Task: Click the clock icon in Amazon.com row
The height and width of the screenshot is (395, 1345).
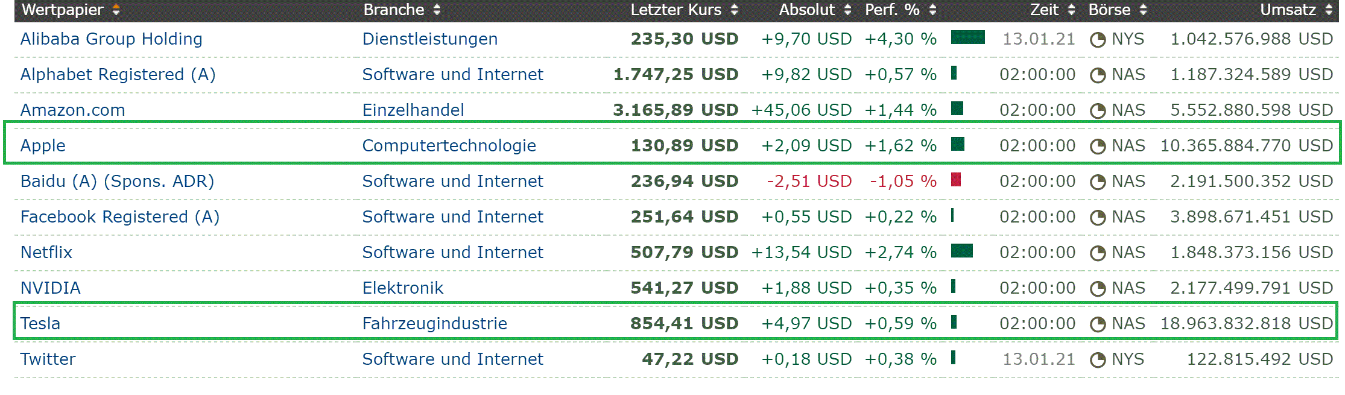Action: click(x=1098, y=111)
